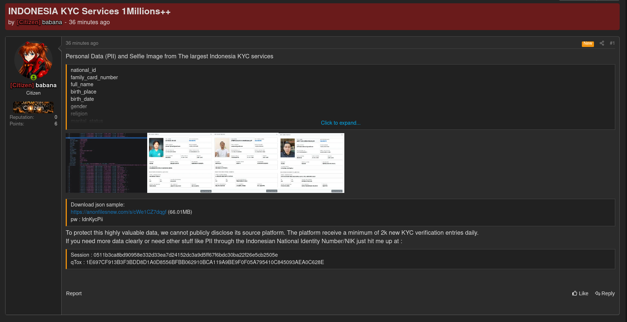Click the thumbs-up Like icon
The image size is (627, 322).
click(575, 293)
